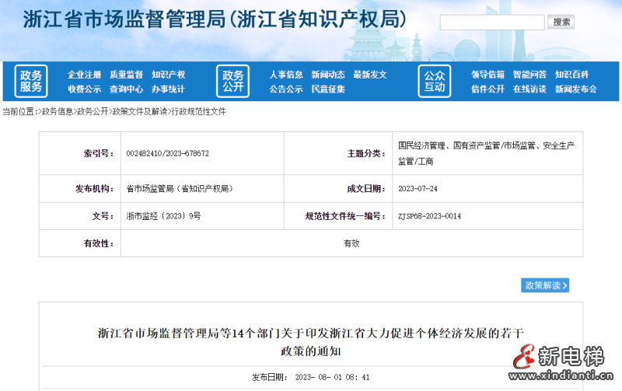This screenshot has height=391, width=622.
Task: Click the 公众互动 icon block
Action: click(435, 81)
